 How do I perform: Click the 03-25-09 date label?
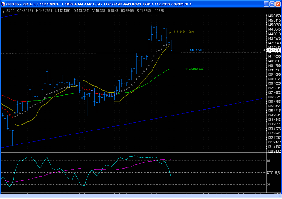[127, 11]
